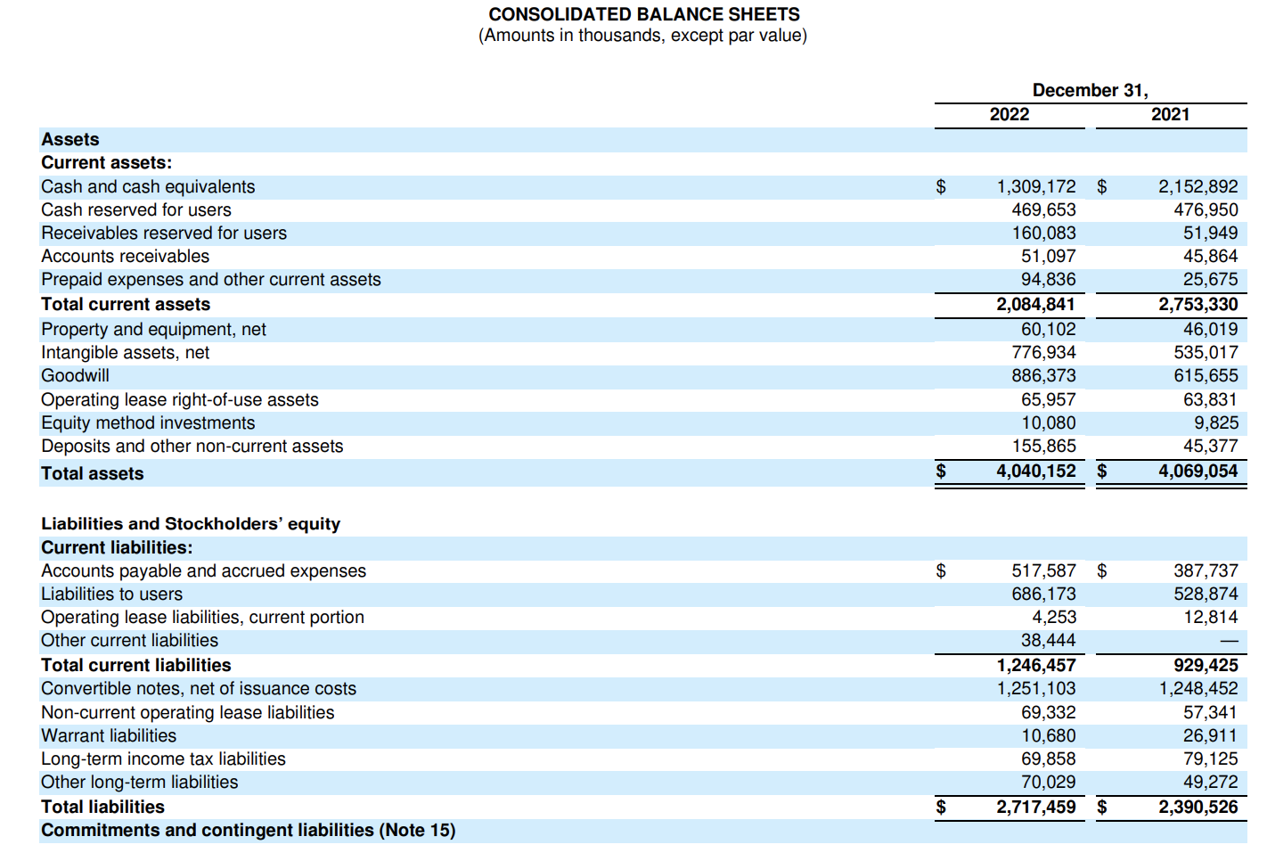Click the value 9,825
1267x861 pixels.
[1216, 422]
